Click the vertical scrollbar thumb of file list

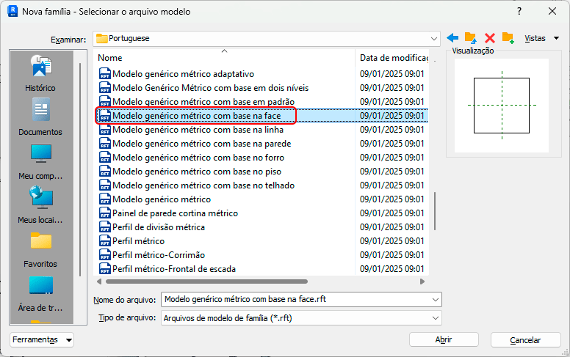click(x=435, y=211)
